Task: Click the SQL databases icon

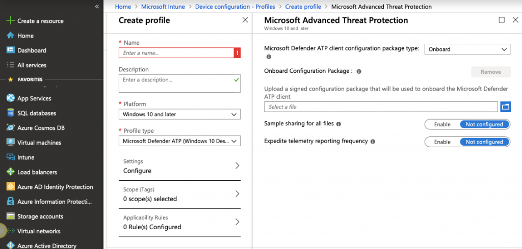Action: [10, 113]
